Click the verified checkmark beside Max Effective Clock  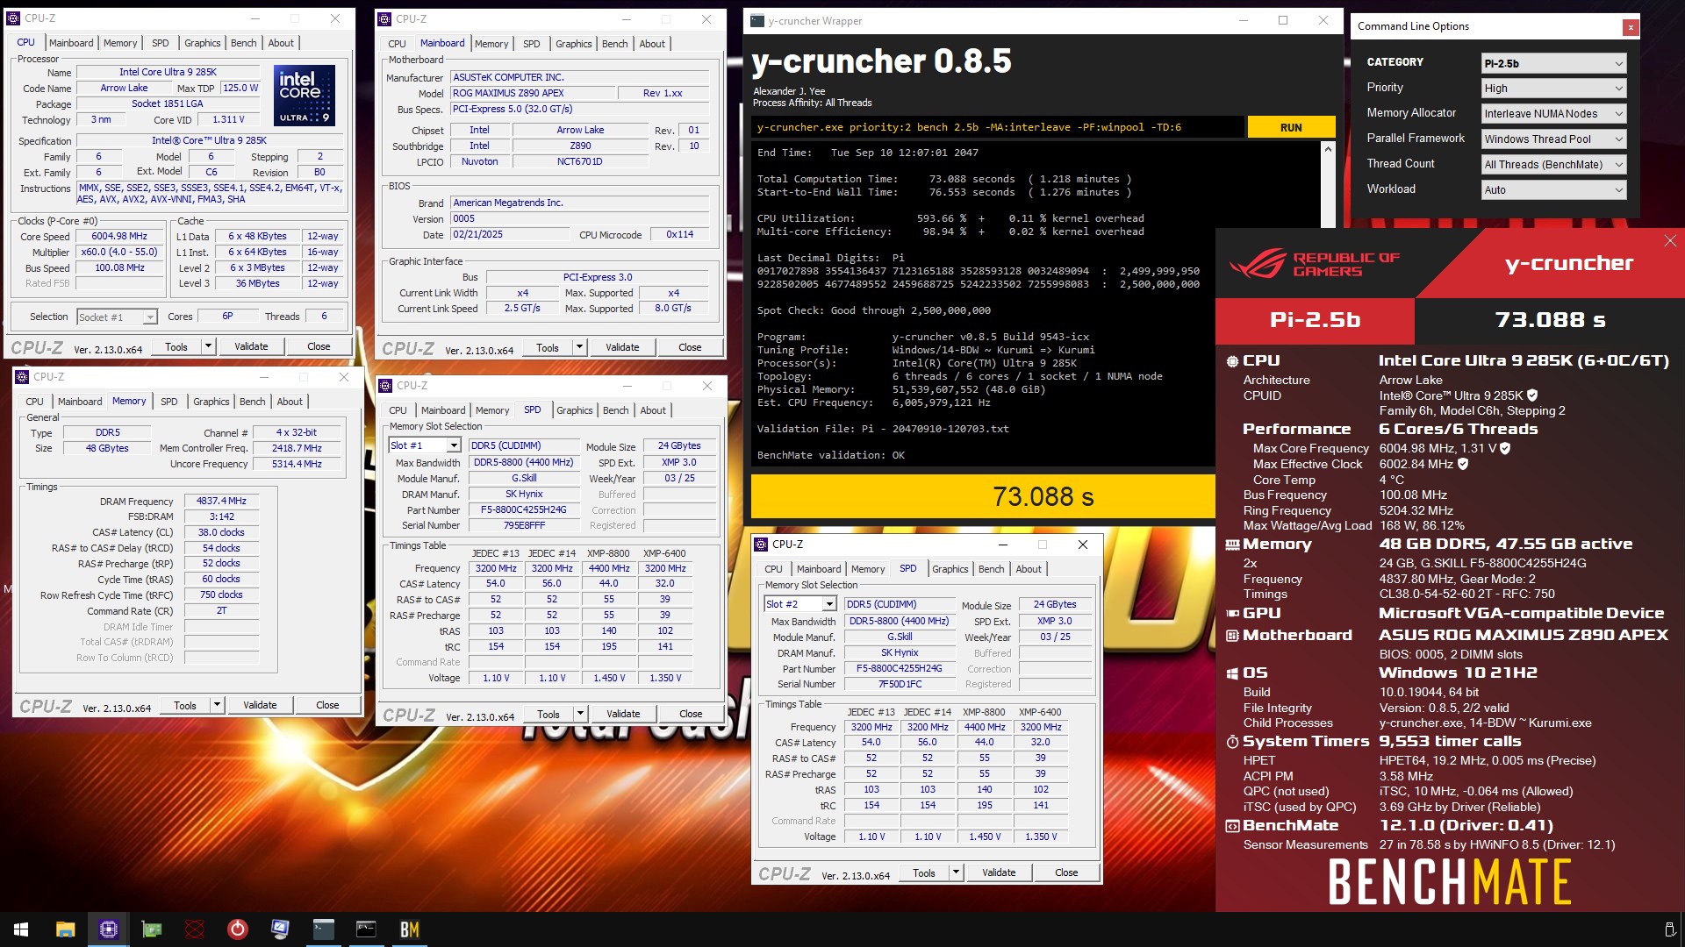click(x=1463, y=464)
